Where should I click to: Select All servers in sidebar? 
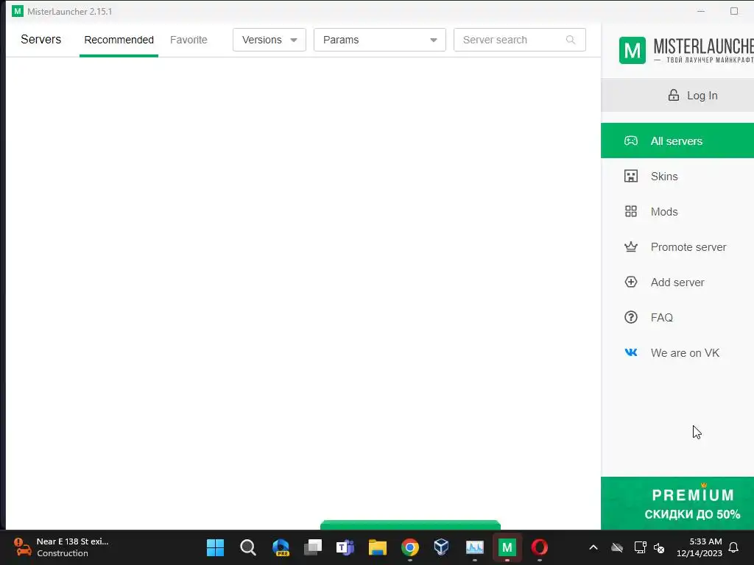(677, 141)
